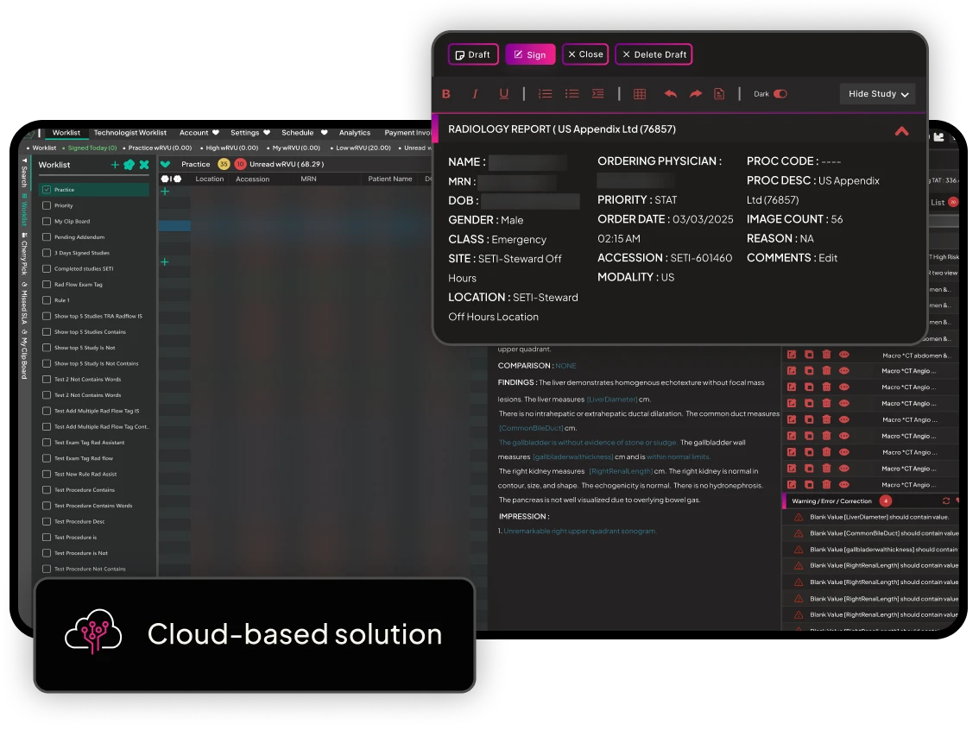Check the Pending Addendum worklist checkbox
The image size is (979, 749).
point(47,237)
